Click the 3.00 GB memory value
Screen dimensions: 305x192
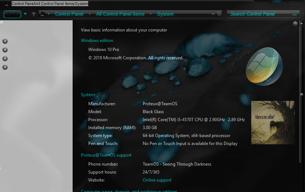click(150, 128)
